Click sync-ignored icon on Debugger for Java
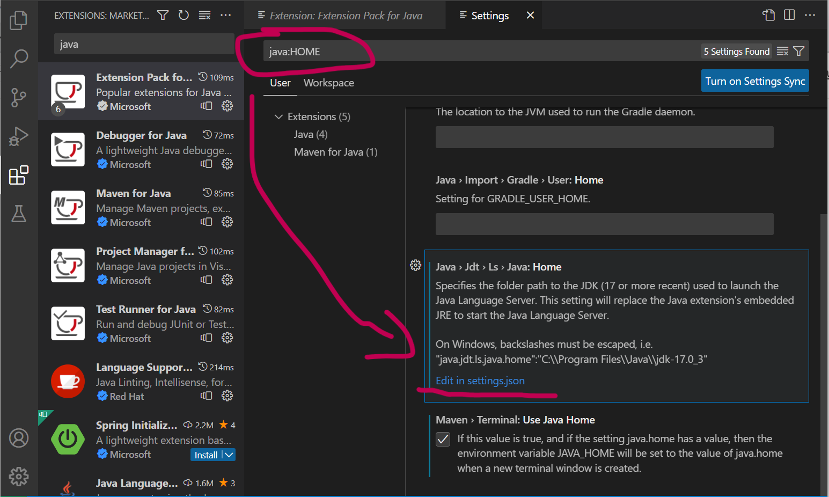Screen dimensions: 829x497 coord(207,164)
